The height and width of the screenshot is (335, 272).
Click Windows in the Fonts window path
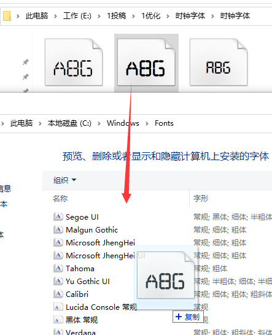(x=123, y=123)
